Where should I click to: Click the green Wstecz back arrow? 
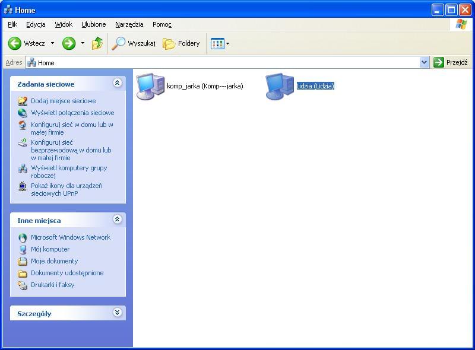(14, 43)
